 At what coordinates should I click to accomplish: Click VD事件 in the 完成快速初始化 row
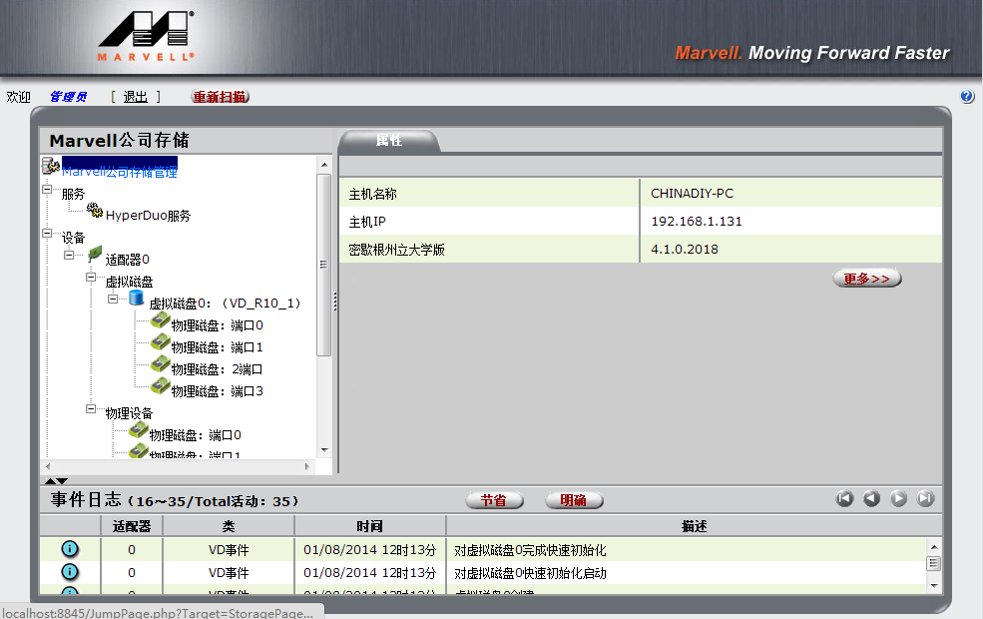pos(229,550)
